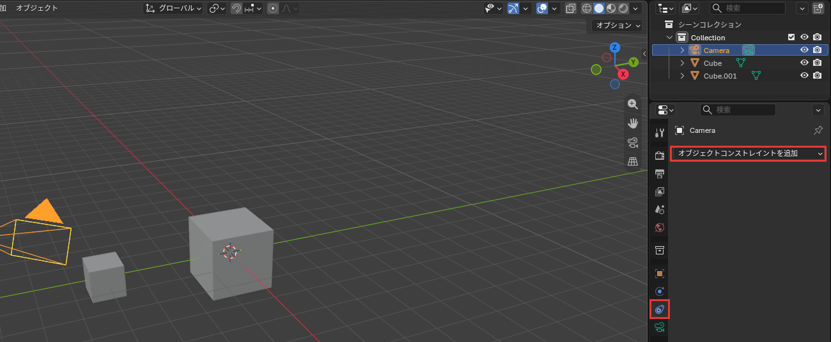
Task: Open the オプション dropdown
Action: pos(616,26)
